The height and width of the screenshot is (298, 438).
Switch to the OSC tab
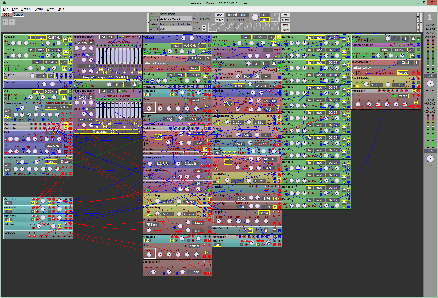pyautogui.click(x=6, y=14)
